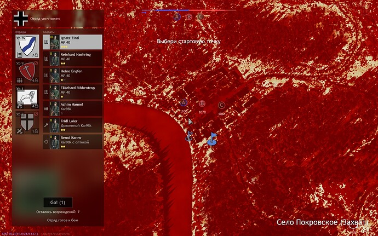Select soldier Ekkehard Ribbentrop
Screen dimensions: 378x236
(x=72, y=92)
